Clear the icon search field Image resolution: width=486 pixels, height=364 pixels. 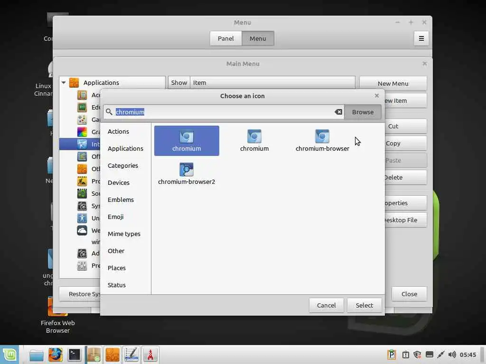338,112
